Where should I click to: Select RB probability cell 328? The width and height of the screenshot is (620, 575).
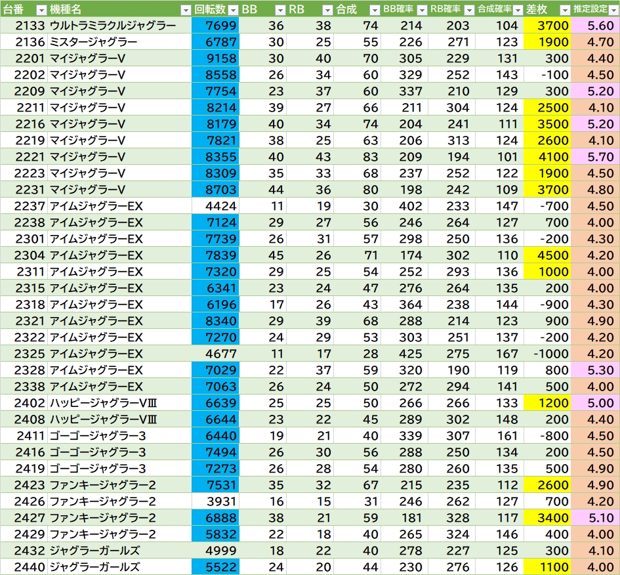pyautogui.click(x=451, y=518)
